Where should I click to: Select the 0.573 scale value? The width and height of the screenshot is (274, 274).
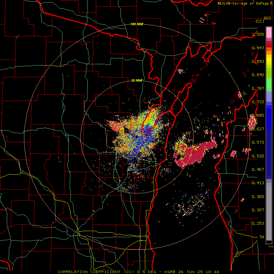coord(258,142)
